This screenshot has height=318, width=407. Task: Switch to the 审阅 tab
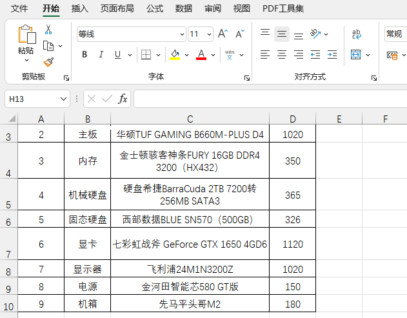pos(213,8)
